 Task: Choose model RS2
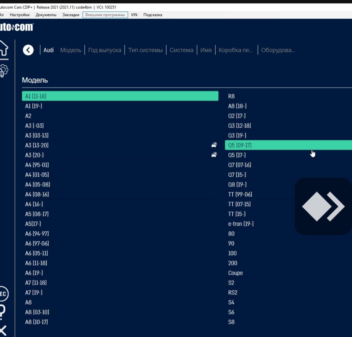288,293
